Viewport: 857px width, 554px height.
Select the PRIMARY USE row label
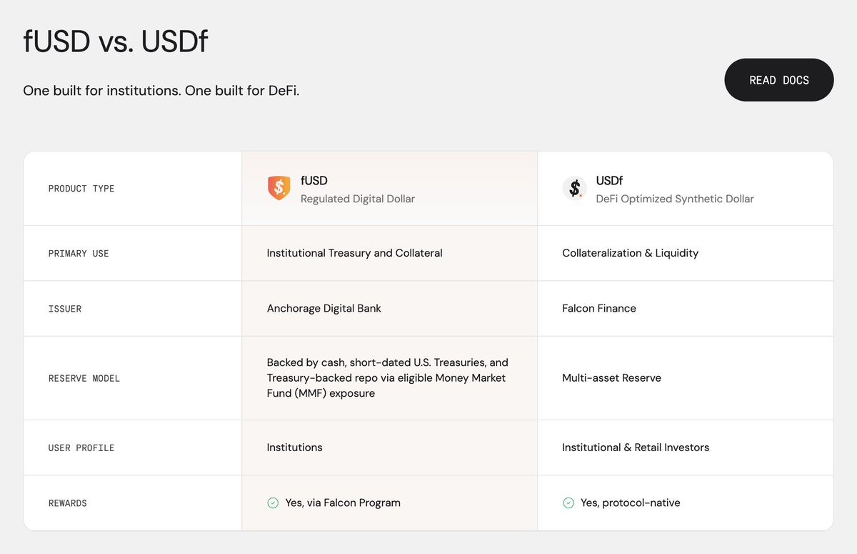(79, 254)
